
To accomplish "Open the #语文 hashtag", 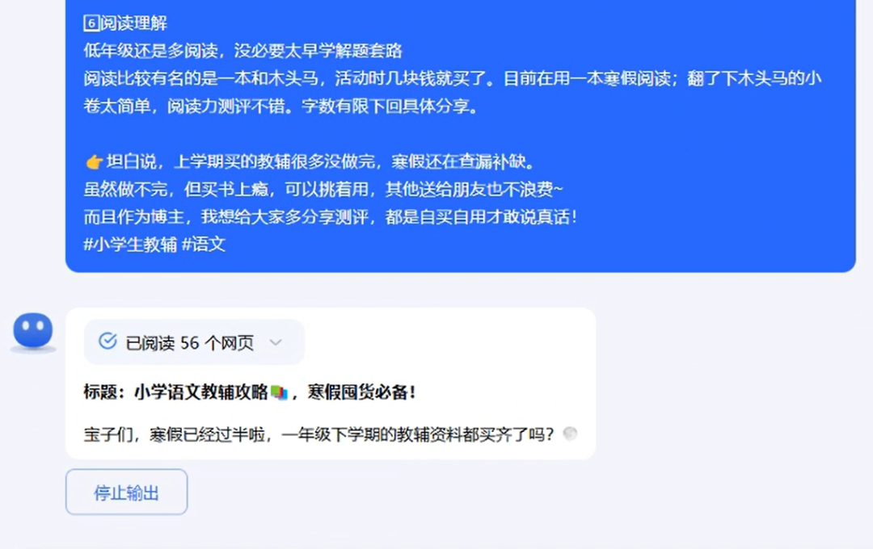I will coord(204,244).
